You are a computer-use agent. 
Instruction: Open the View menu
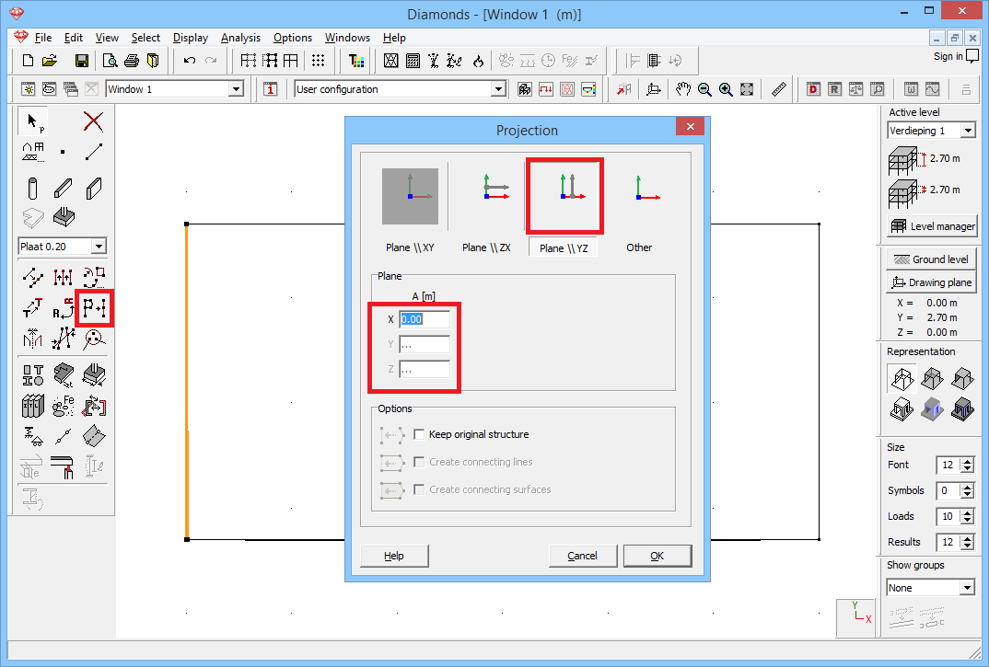(x=107, y=38)
